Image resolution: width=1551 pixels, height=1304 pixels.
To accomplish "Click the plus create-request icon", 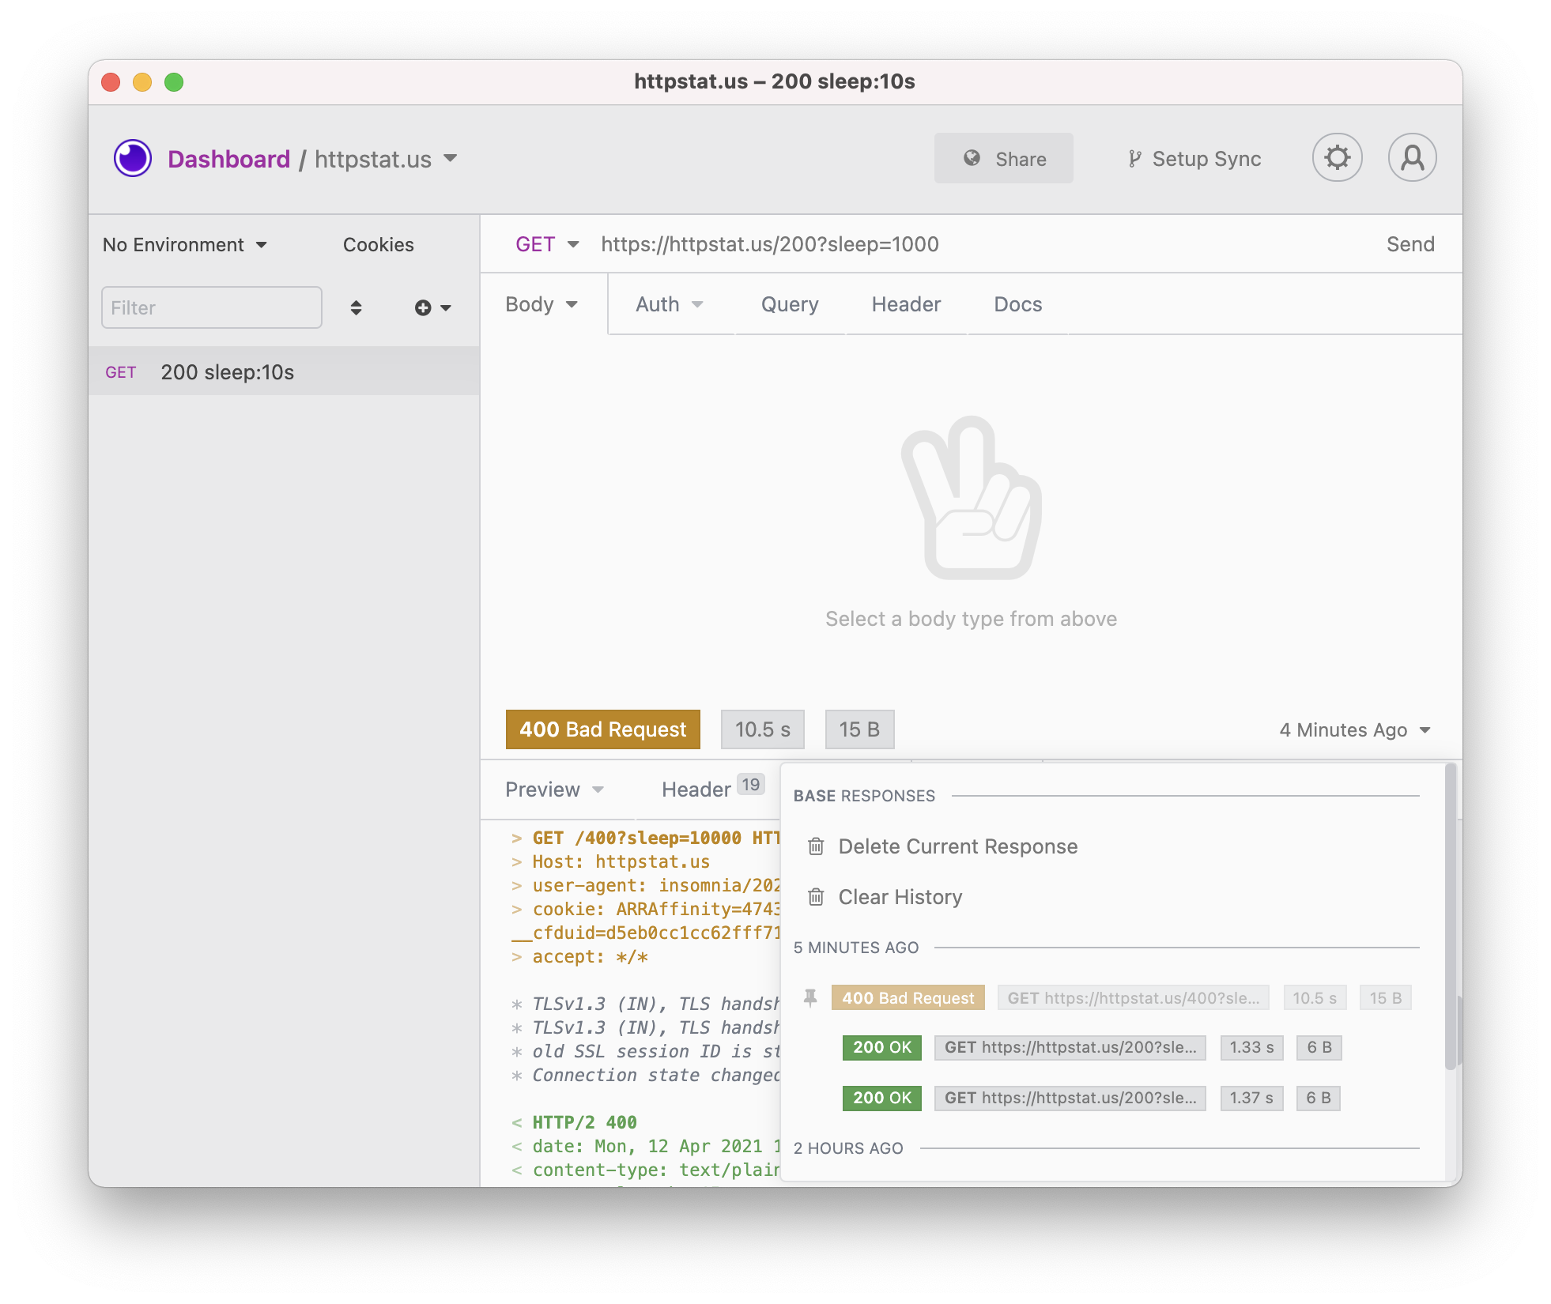I will (424, 307).
